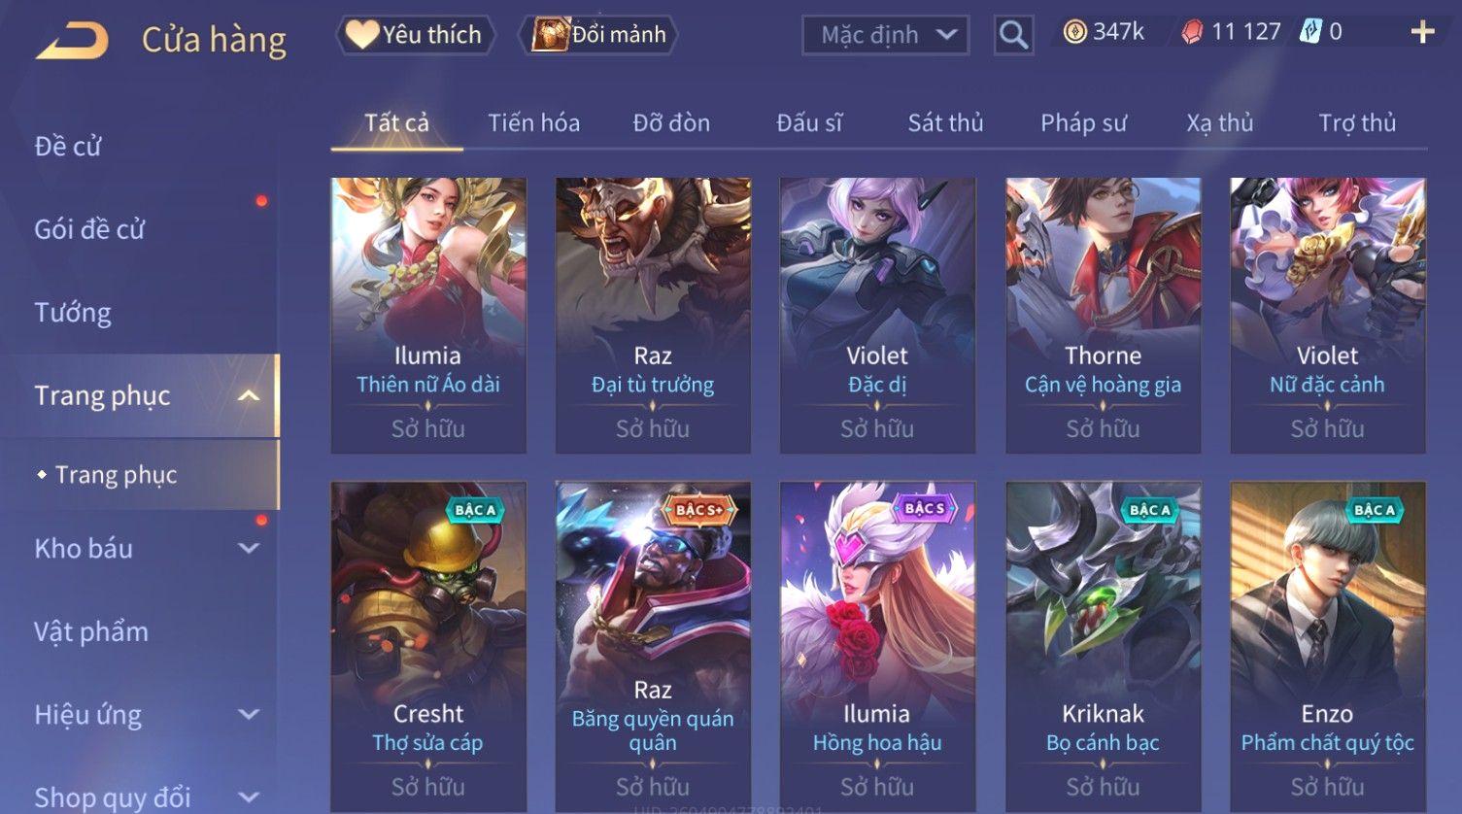The image size is (1462, 814).
Task: Tap the red gem currency icon
Action: coord(1192,33)
